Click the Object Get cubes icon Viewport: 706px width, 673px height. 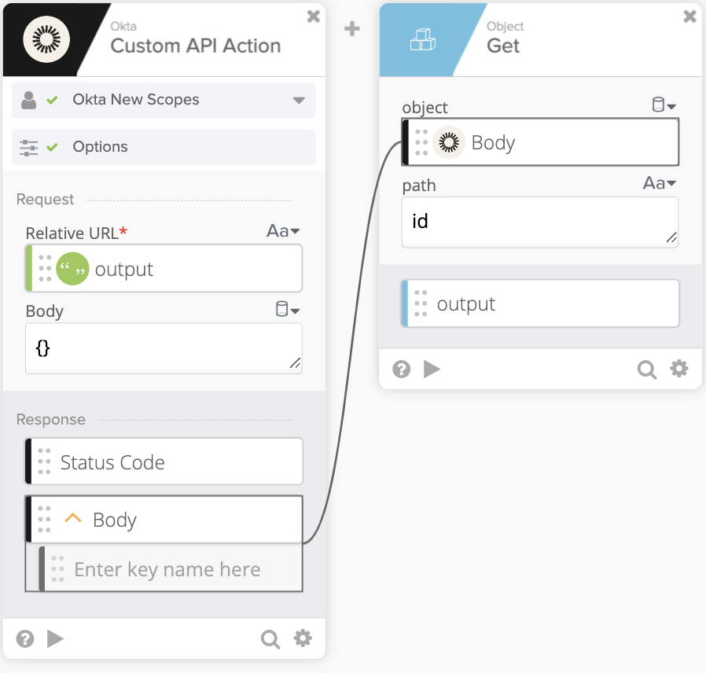(x=422, y=39)
